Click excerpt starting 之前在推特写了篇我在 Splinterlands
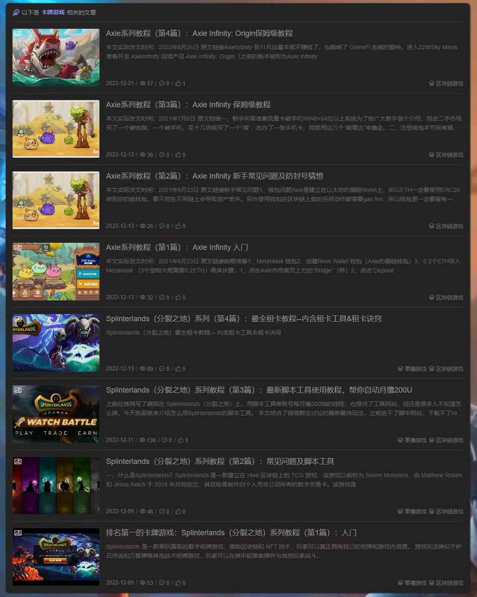This screenshot has width=477, height=597. [x=284, y=408]
